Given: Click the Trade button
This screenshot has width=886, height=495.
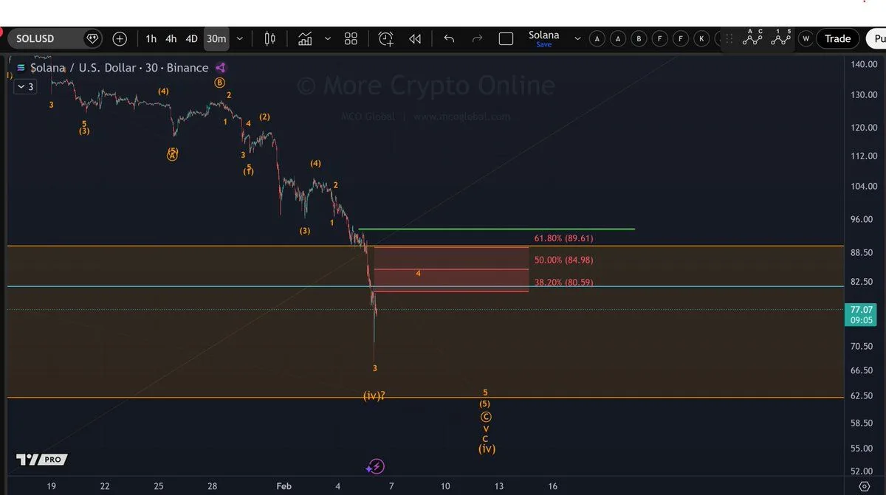Looking at the screenshot, I should click(838, 38).
